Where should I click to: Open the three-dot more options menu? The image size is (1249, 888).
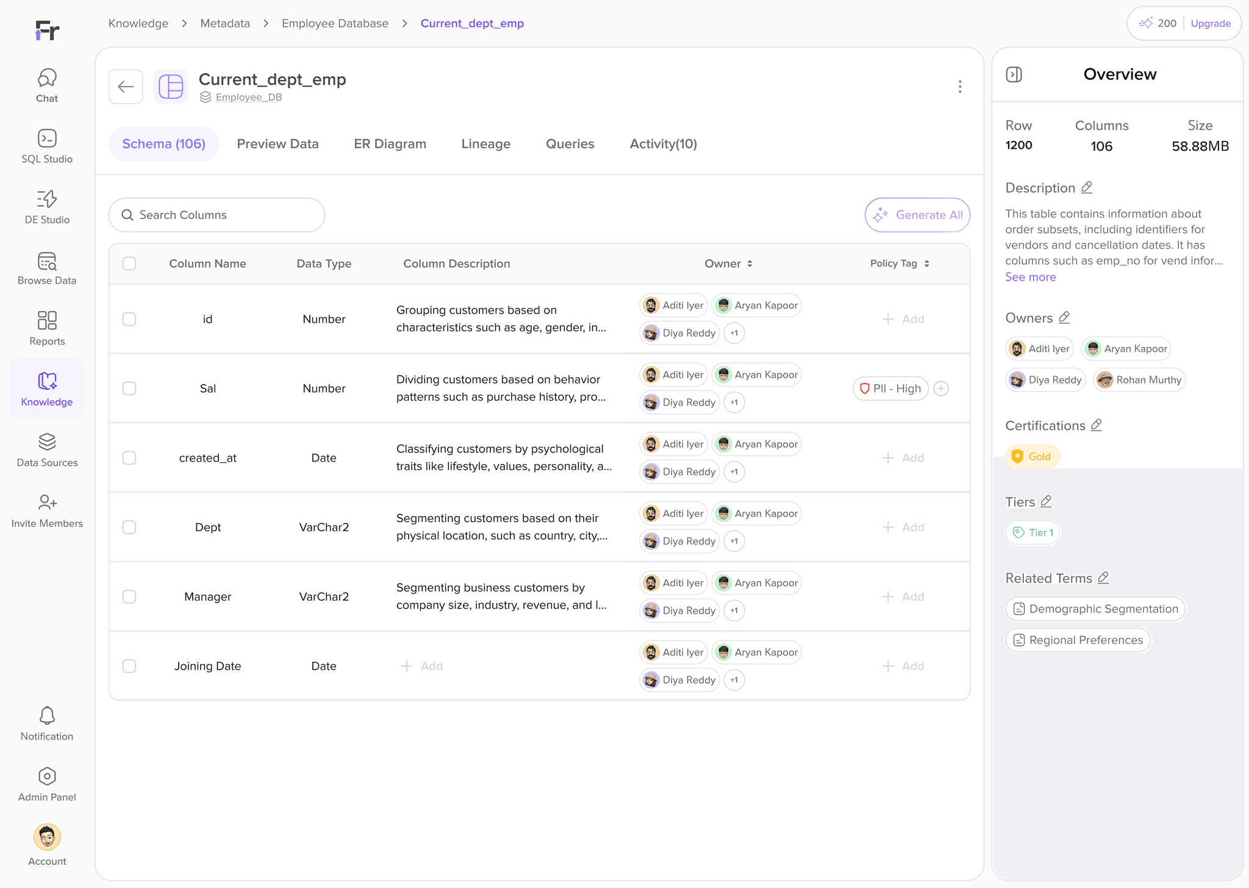(x=959, y=87)
